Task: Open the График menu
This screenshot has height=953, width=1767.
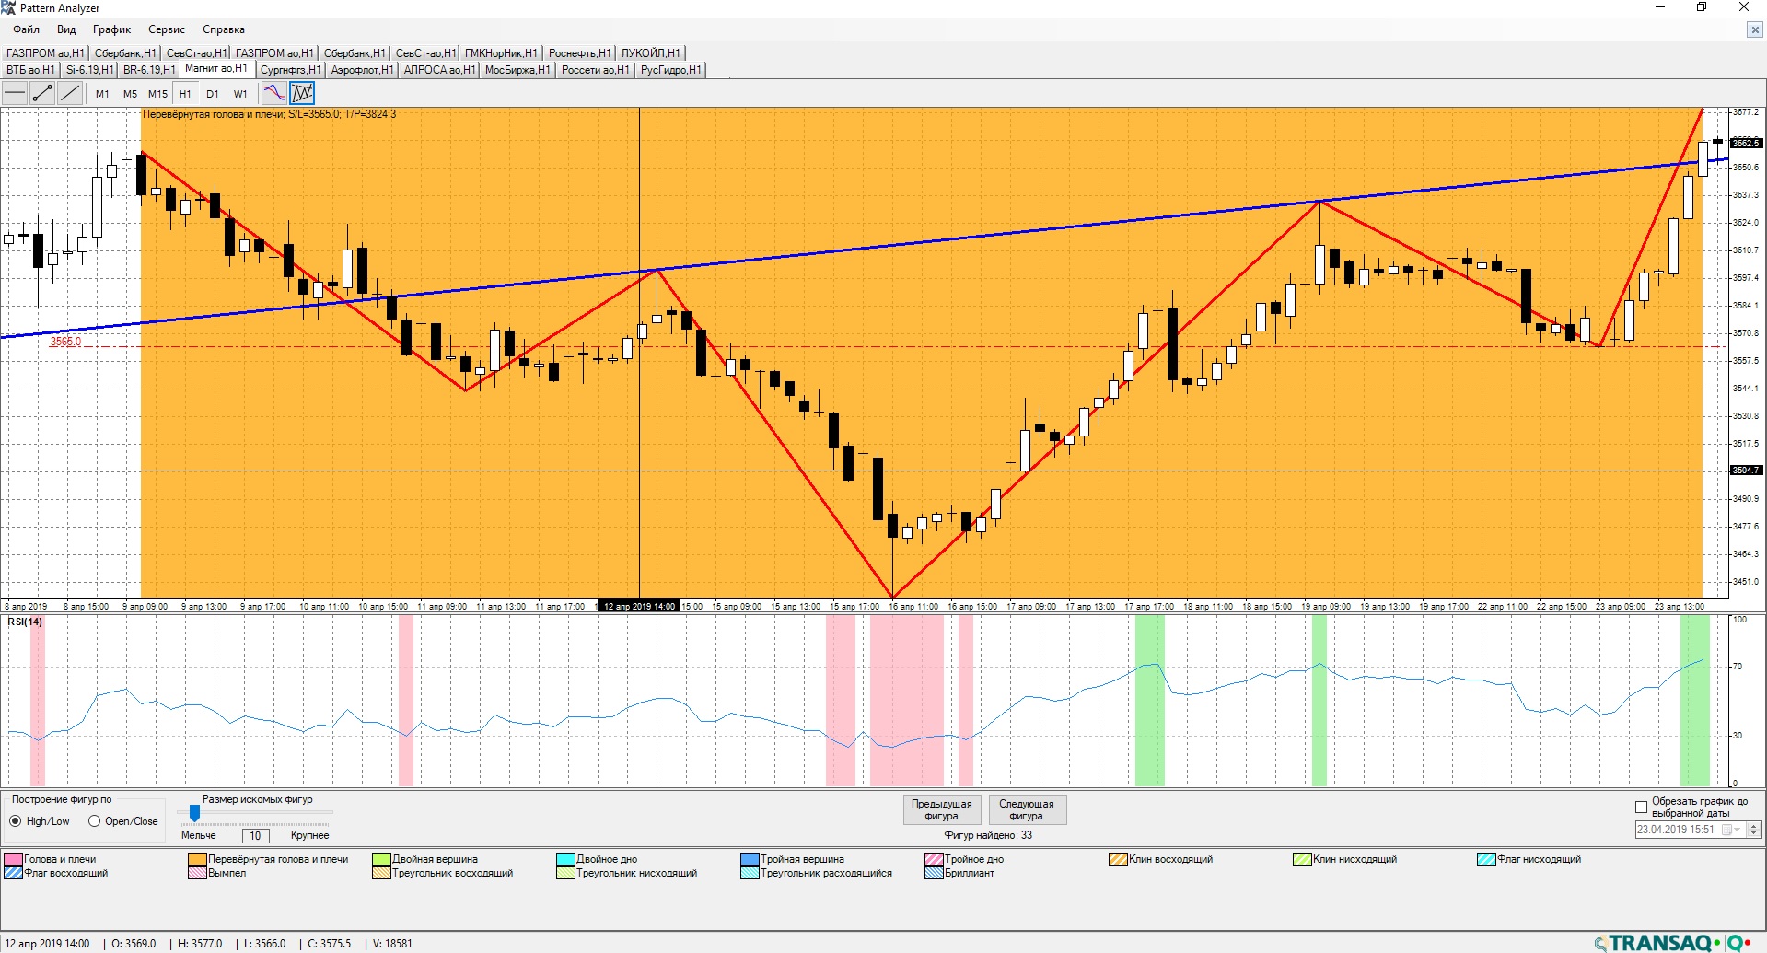Action: click(111, 29)
